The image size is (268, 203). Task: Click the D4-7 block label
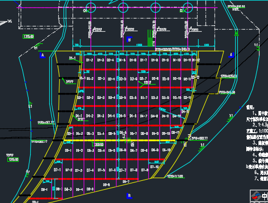[144, 116]
